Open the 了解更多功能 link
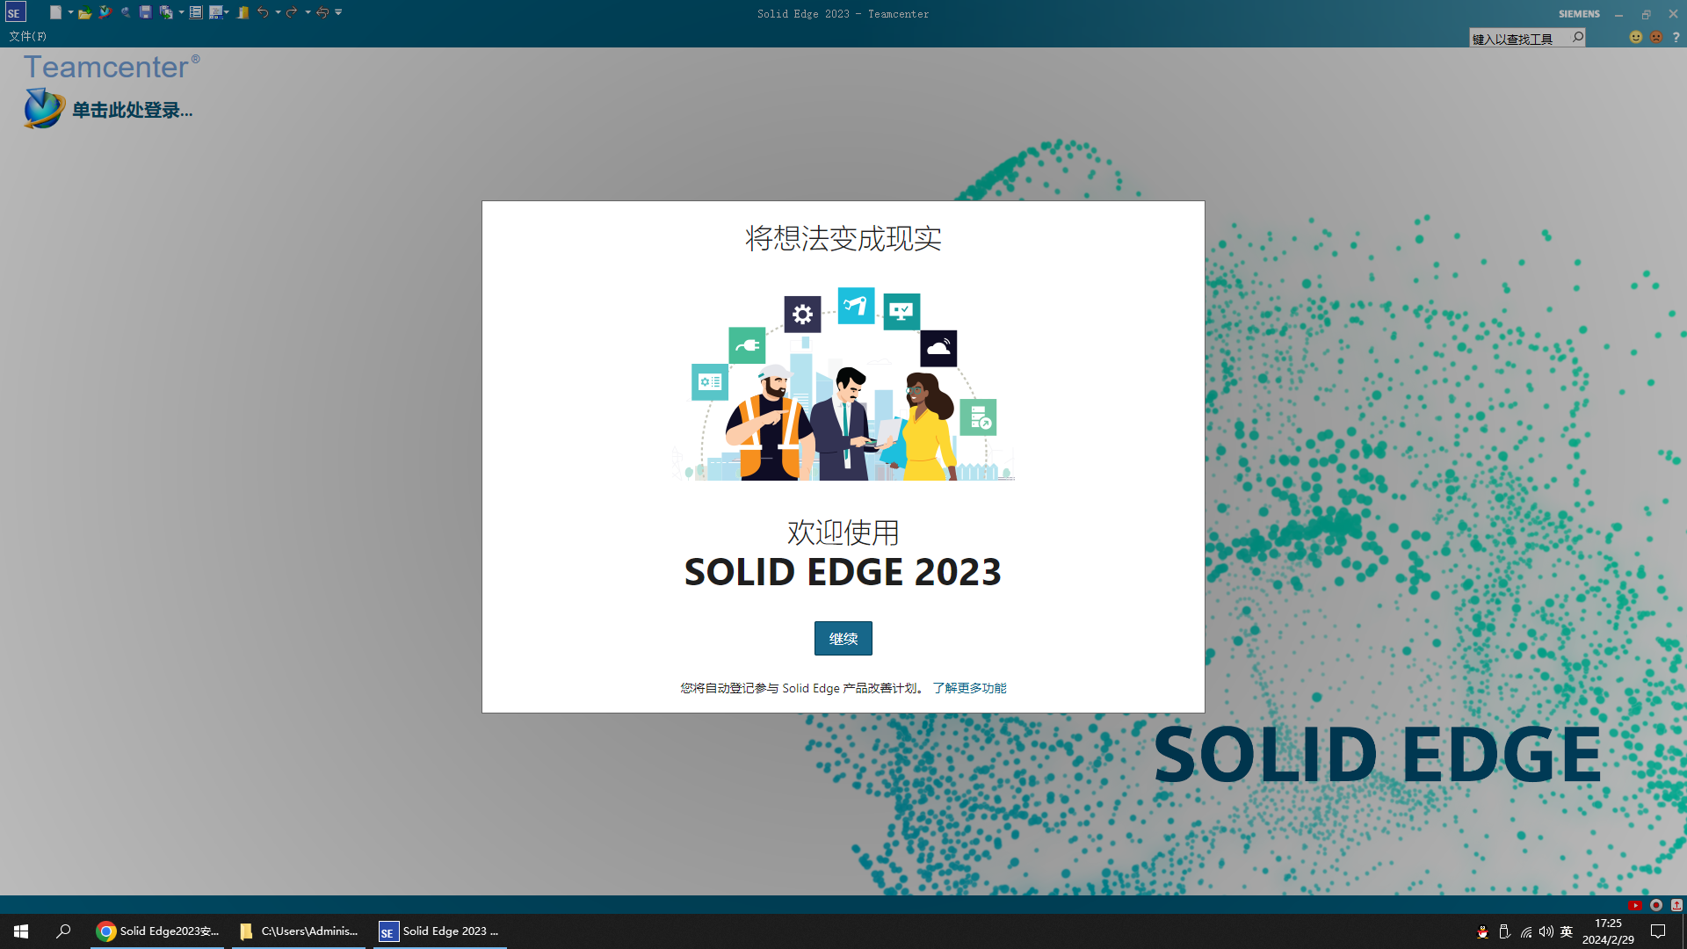Viewport: 1687px width, 949px height. (x=969, y=688)
